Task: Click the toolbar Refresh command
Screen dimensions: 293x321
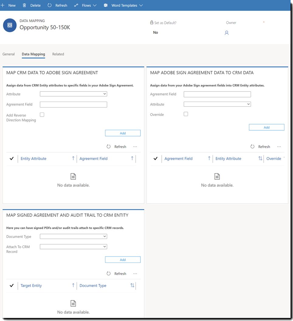Action: (x=61, y=5)
